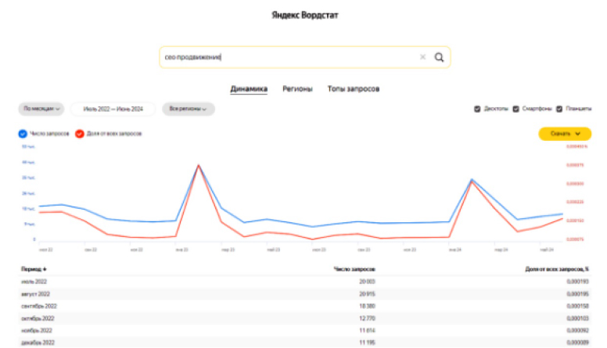Clear the search query with the X icon
Image resolution: width=607 pixels, height=348 pixels.
(422, 57)
